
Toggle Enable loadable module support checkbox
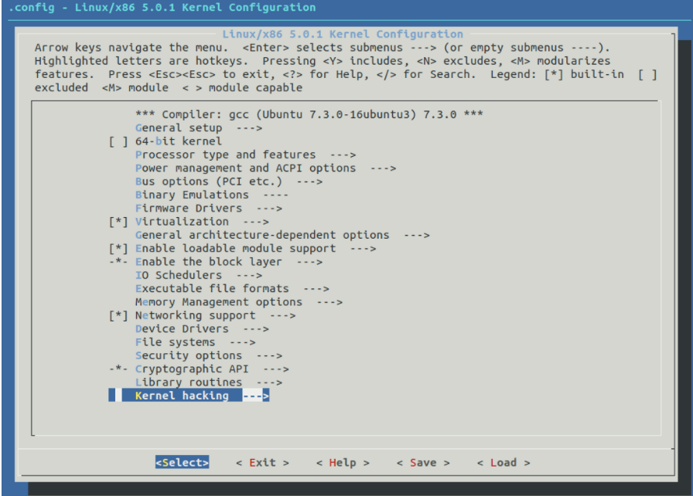point(118,249)
